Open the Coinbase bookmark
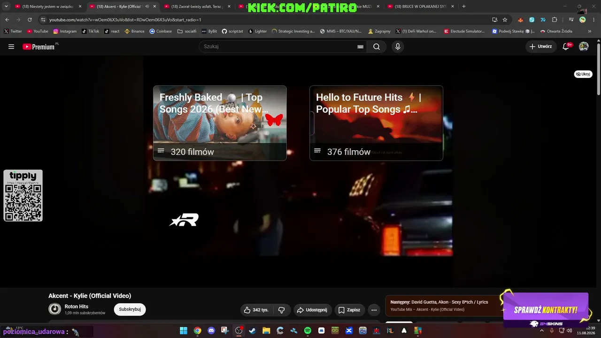 [161, 31]
